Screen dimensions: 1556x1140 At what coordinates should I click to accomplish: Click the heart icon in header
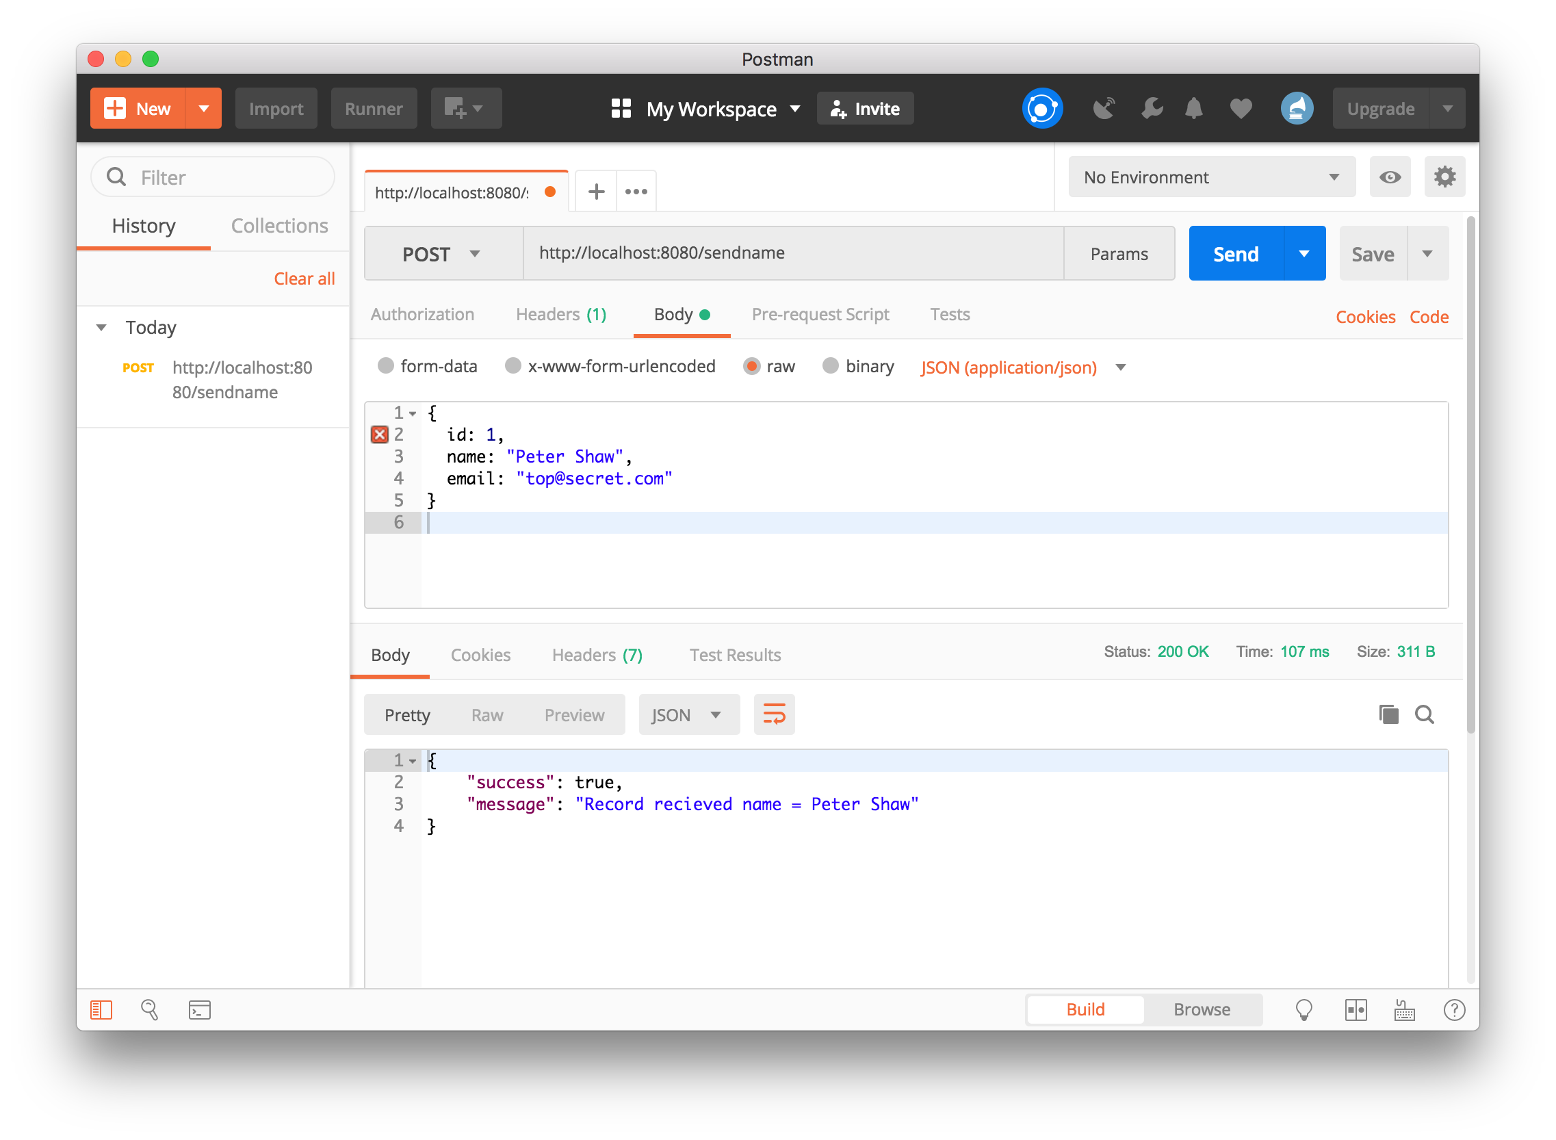pyautogui.click(x=1241, y=108)
